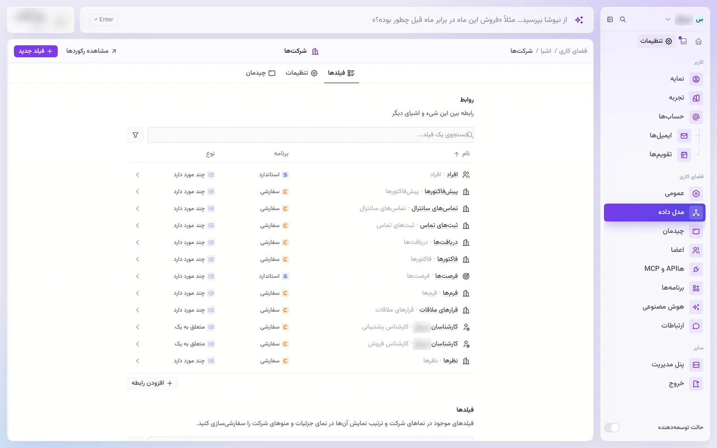Switch to the فیلدها tab
The height and width of the screenshot is (448, 717).
click(341, 73)
